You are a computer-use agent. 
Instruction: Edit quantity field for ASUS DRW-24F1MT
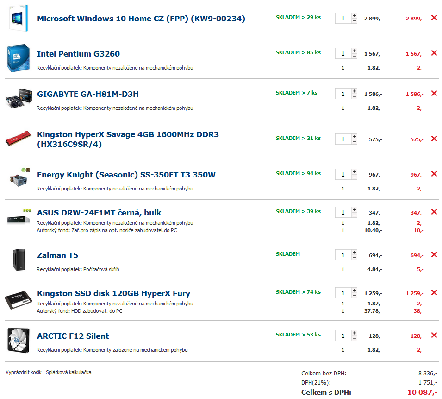click(343, 213)
